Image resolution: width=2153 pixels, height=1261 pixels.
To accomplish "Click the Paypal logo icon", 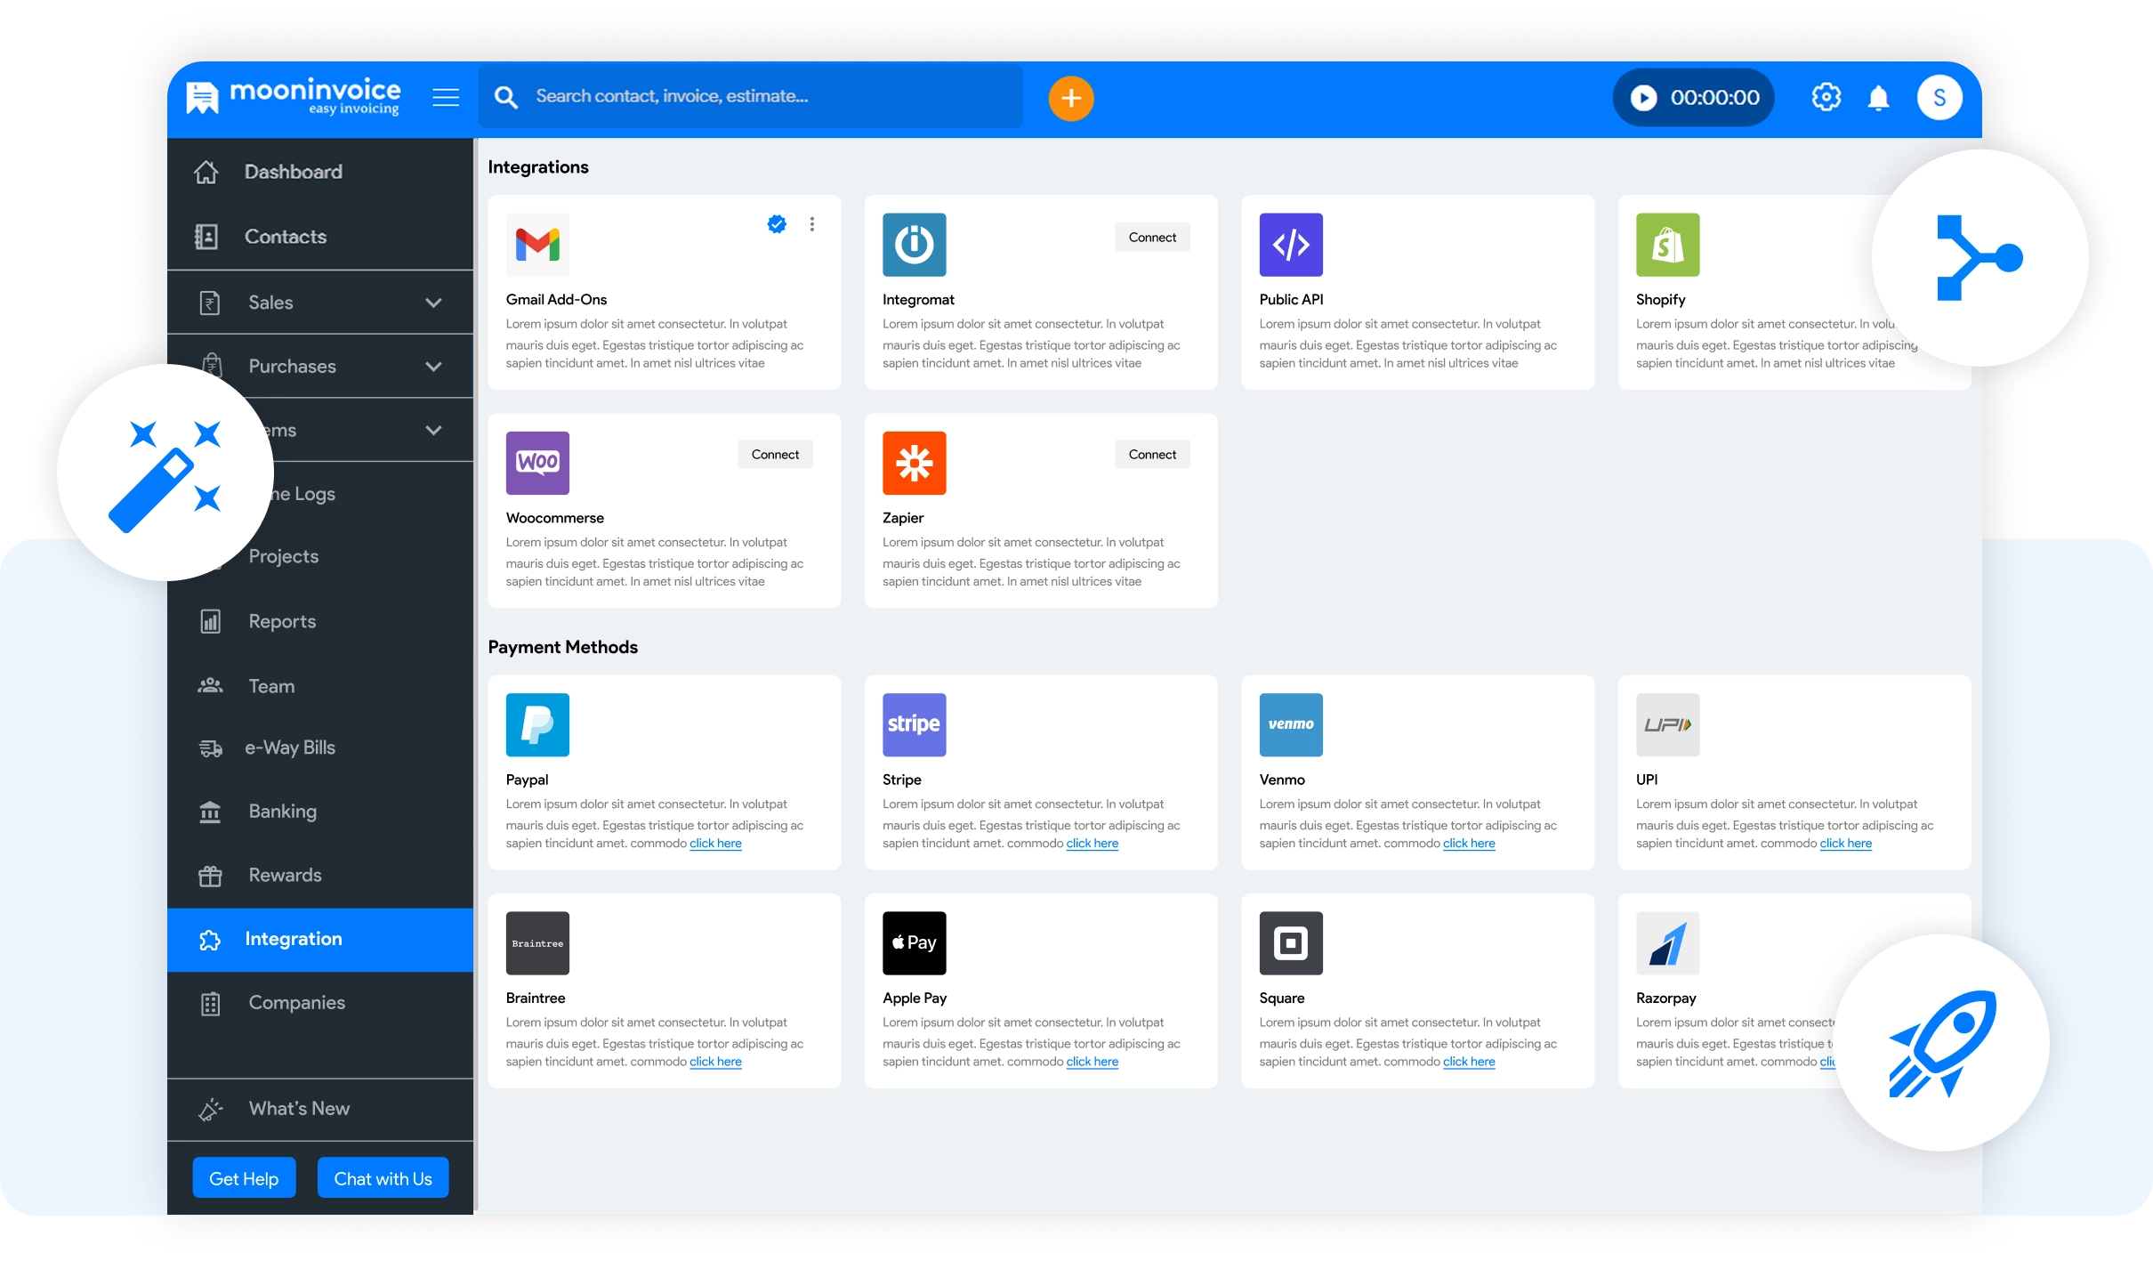I will coord(537,724).
